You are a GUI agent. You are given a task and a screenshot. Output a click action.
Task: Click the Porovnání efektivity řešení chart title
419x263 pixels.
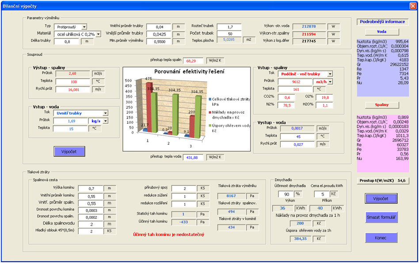pos(190,72)
